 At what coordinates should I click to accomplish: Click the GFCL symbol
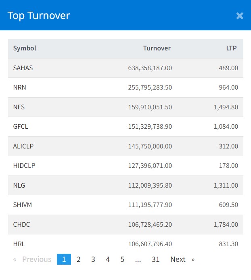click(x=21, y=126)
